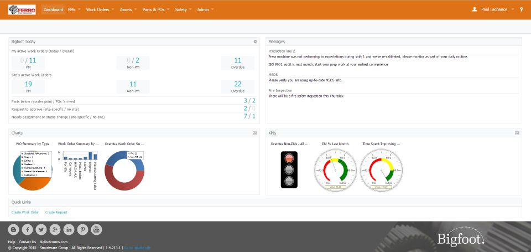
Task: Expand the Assets menu
Action: point(128,9)
